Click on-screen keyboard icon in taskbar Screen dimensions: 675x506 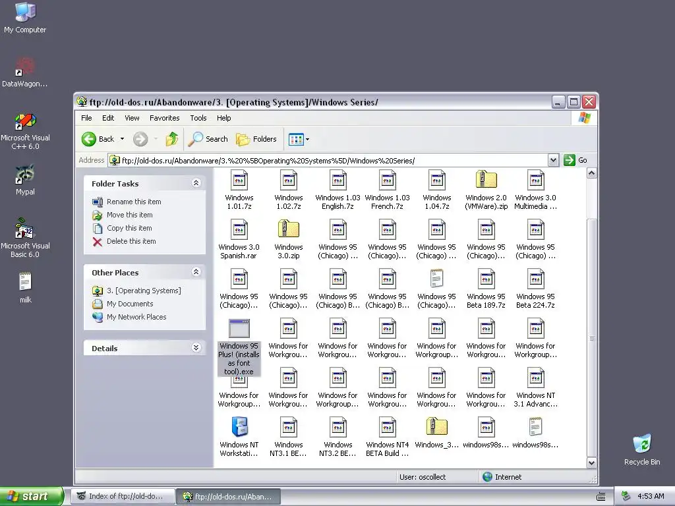[601, 497]
